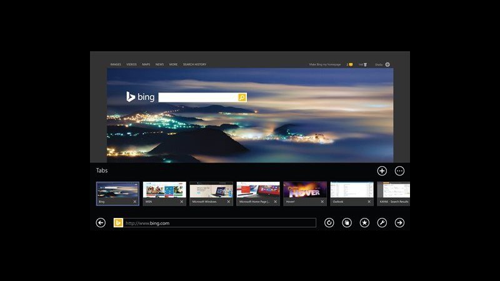Expand the MORE menu in Bing navigation

[174, 64]
